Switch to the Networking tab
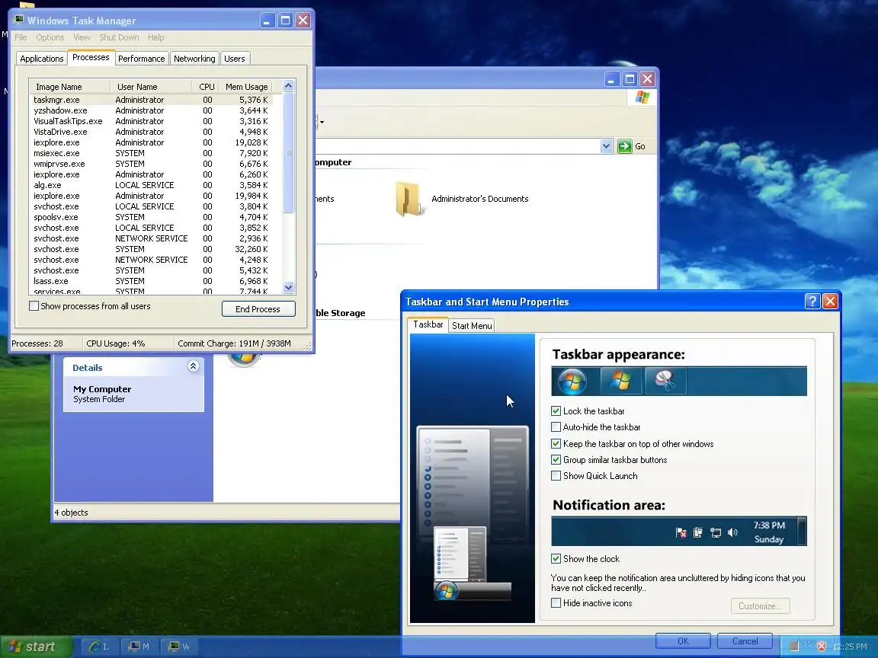This screenshot has height=658, width=878. pyautogui.click(x=194, y=58)
